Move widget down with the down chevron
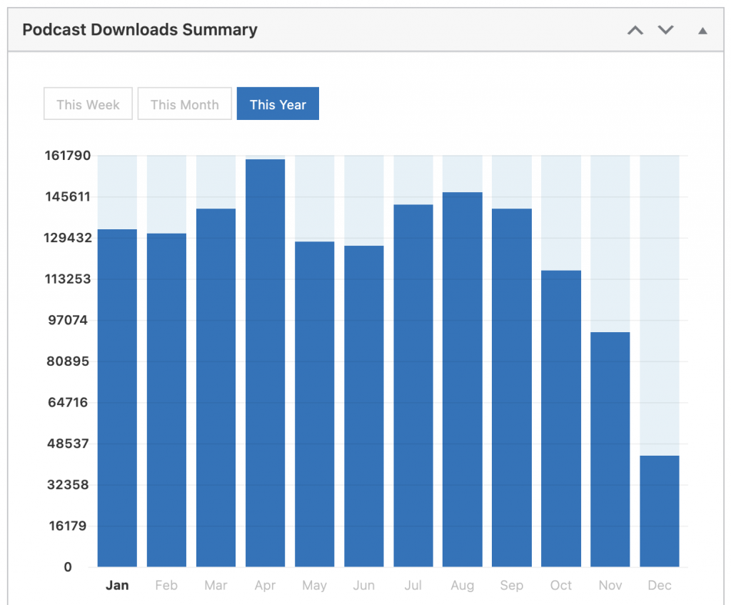The height and width of the screenshot is (605, 731). [665, 30]
